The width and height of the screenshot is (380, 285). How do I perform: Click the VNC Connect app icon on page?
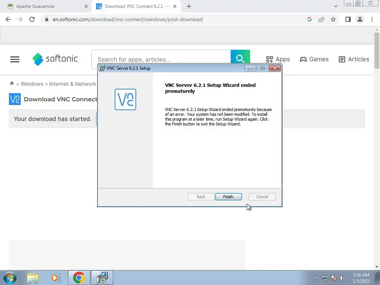click(x=15, y=99)
